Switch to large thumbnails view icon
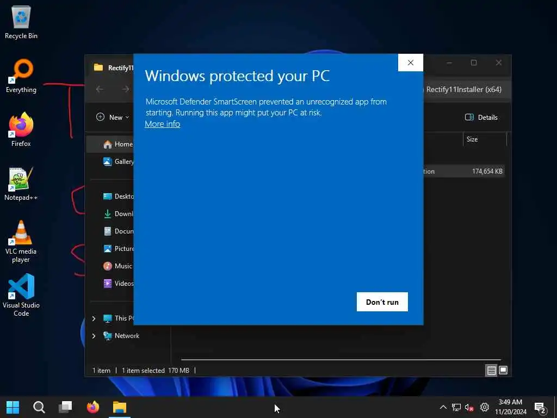Image resolution: width=557 pixels, height=418 pixels. coord(503,370)
